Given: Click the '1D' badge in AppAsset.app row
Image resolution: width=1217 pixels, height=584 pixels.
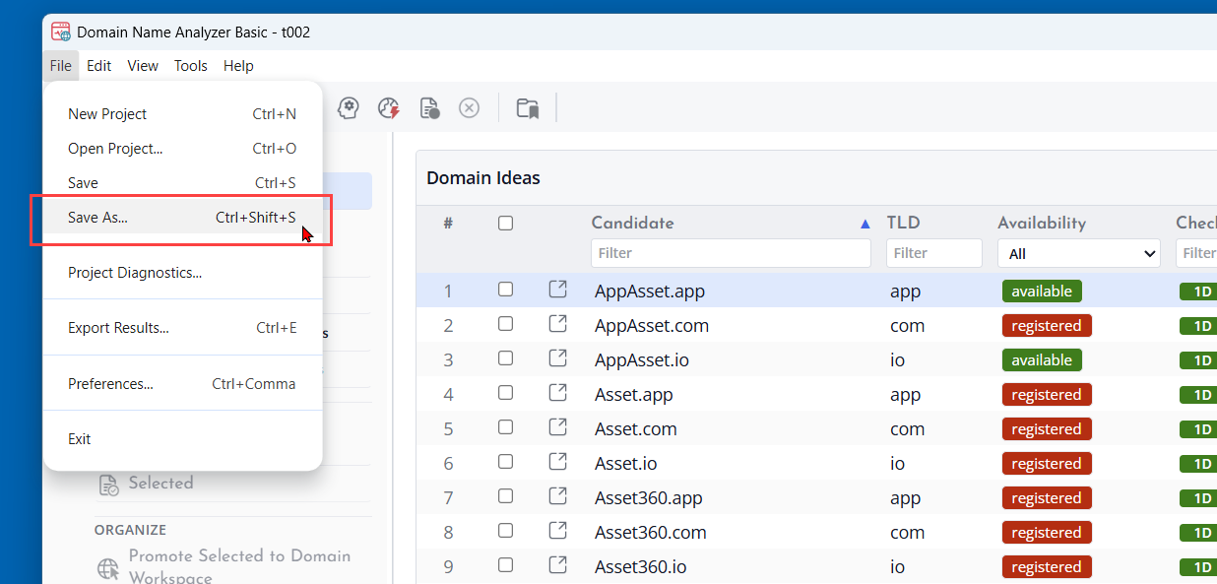Looking at the screenshot, I should (x=1198, y=291).
